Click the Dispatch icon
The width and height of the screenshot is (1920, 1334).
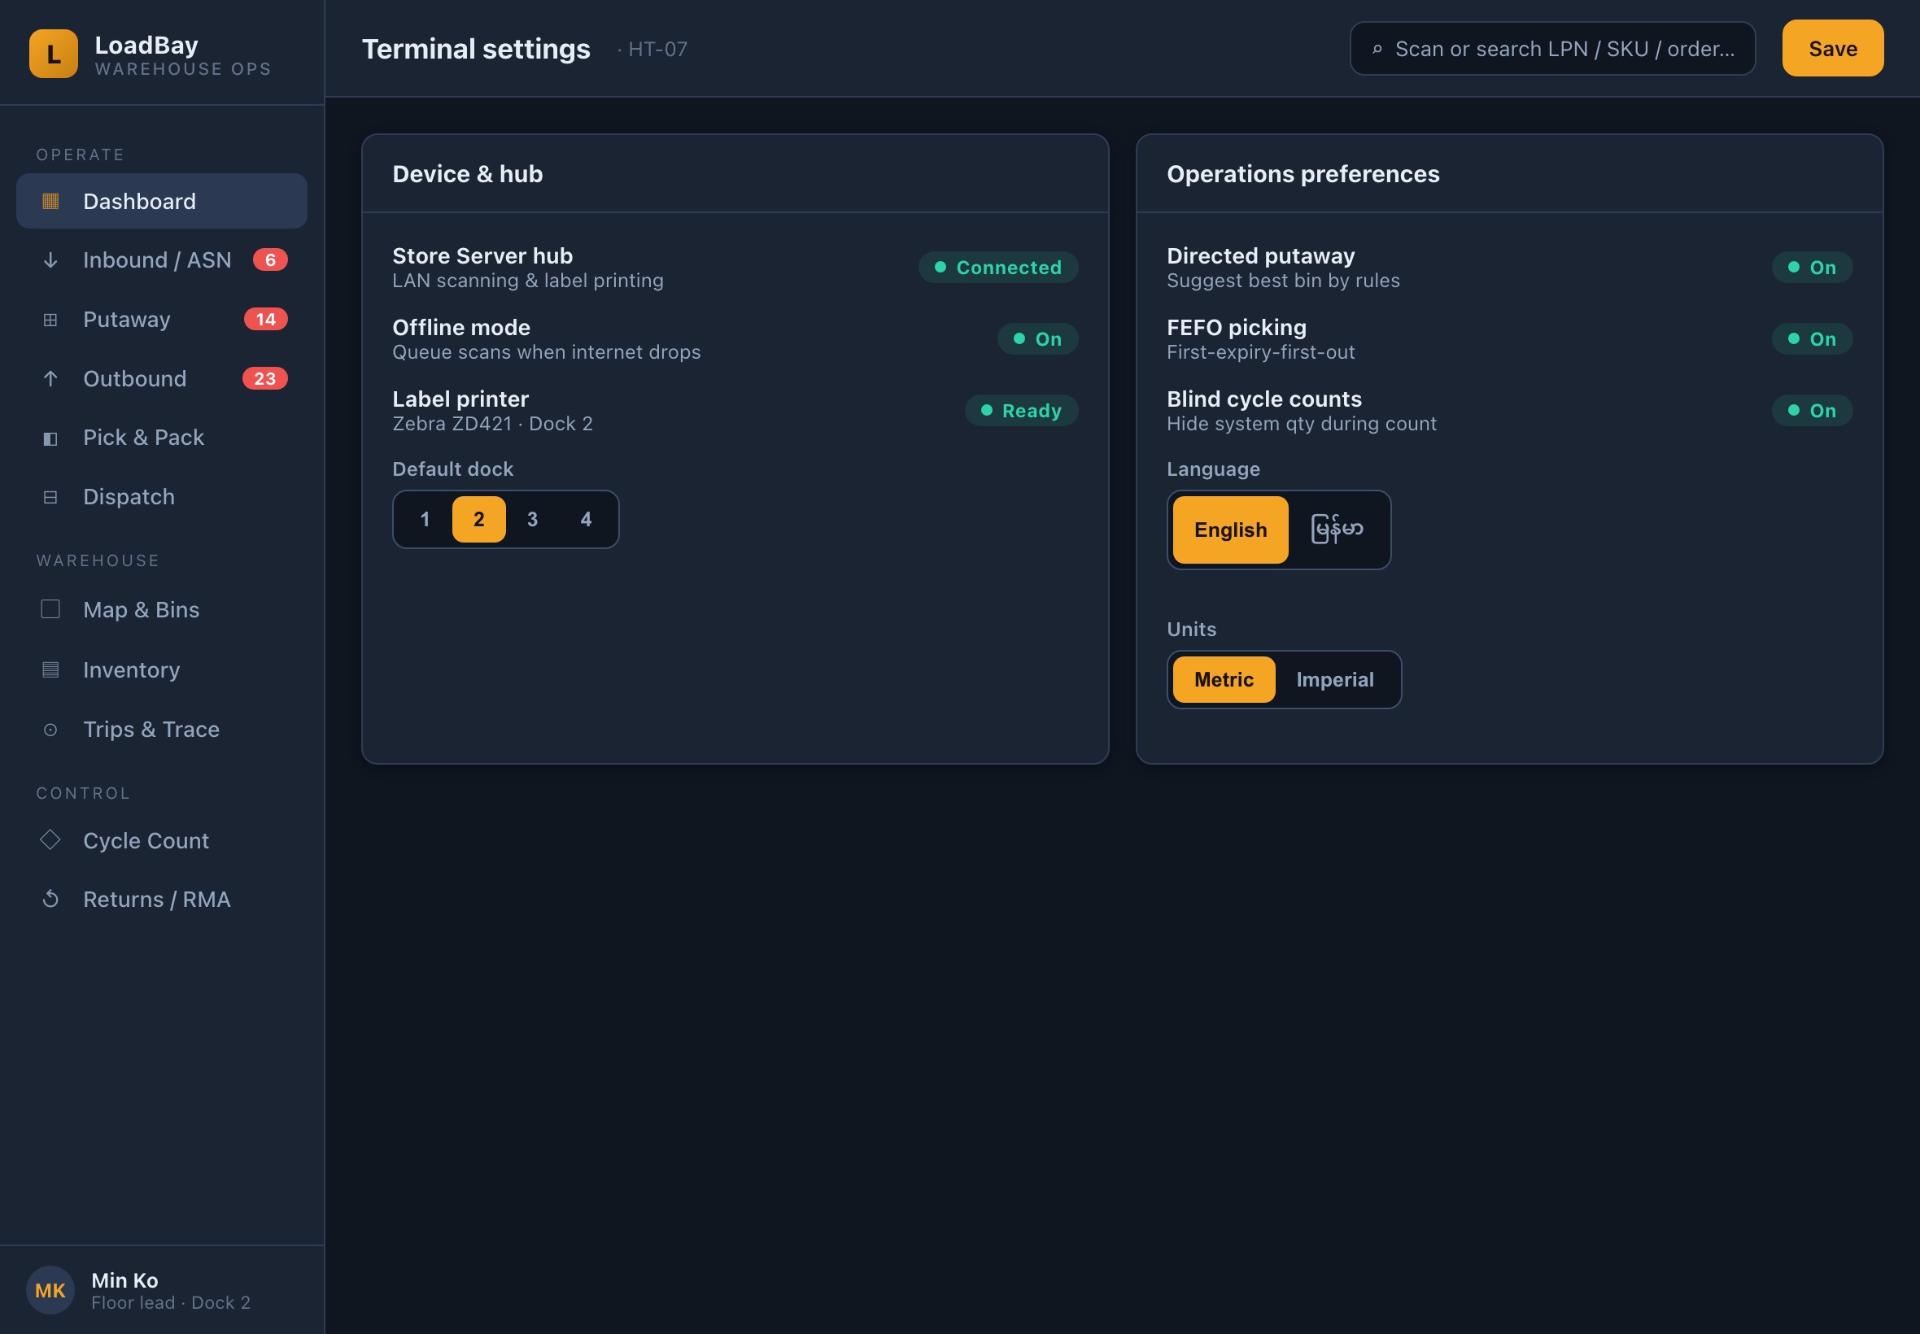(x=50, y=497)
